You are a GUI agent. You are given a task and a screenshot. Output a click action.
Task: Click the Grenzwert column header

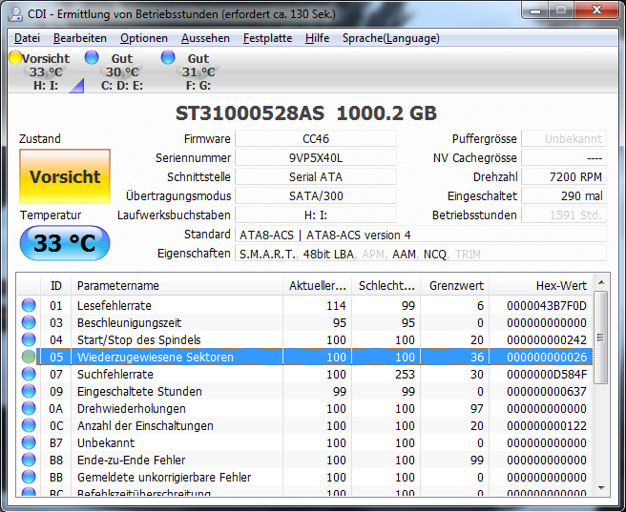click(455, 285)
